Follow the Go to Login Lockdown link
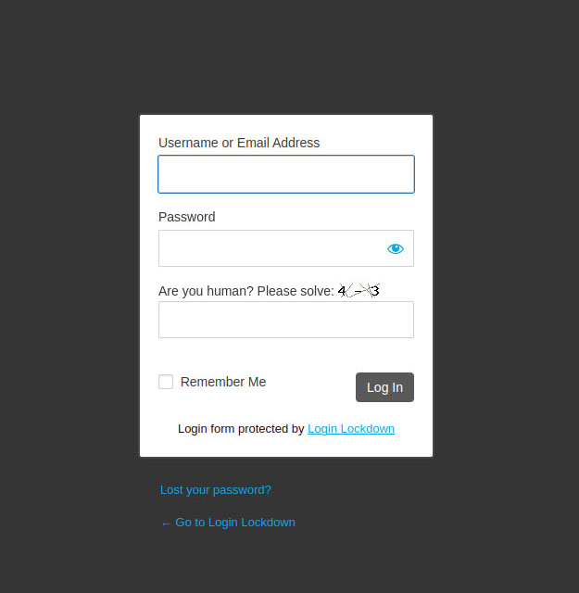 tap(234, 523)
